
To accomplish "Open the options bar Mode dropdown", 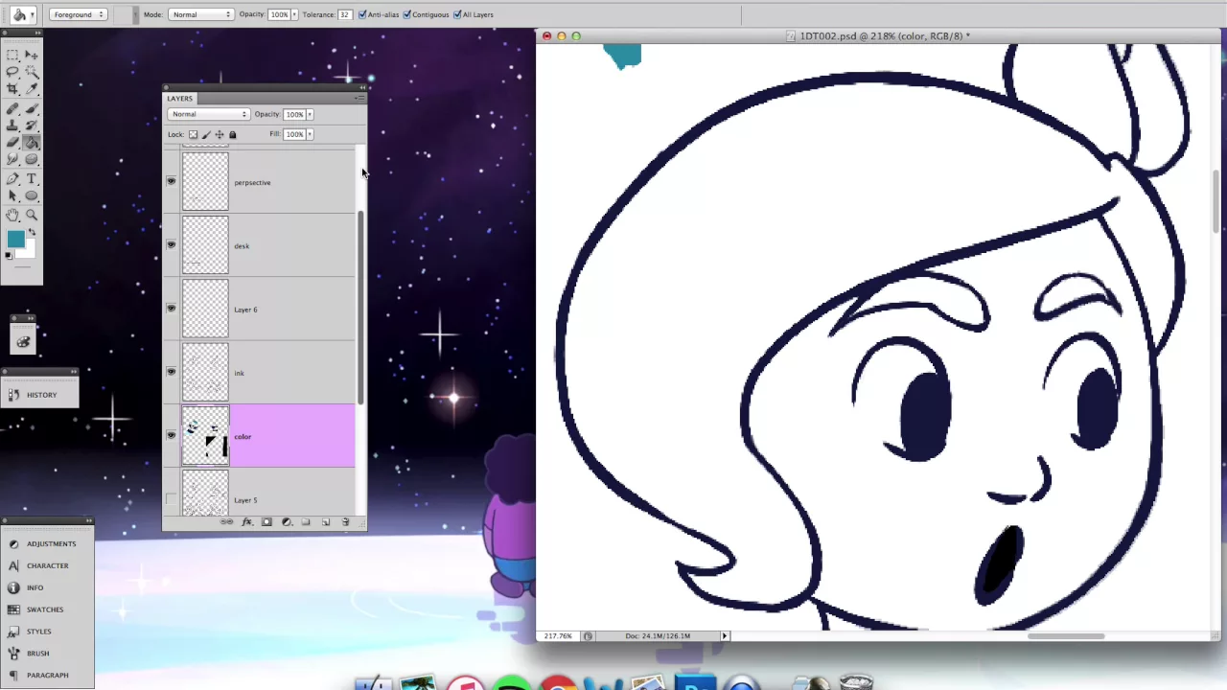I will (x=201, y=14).
